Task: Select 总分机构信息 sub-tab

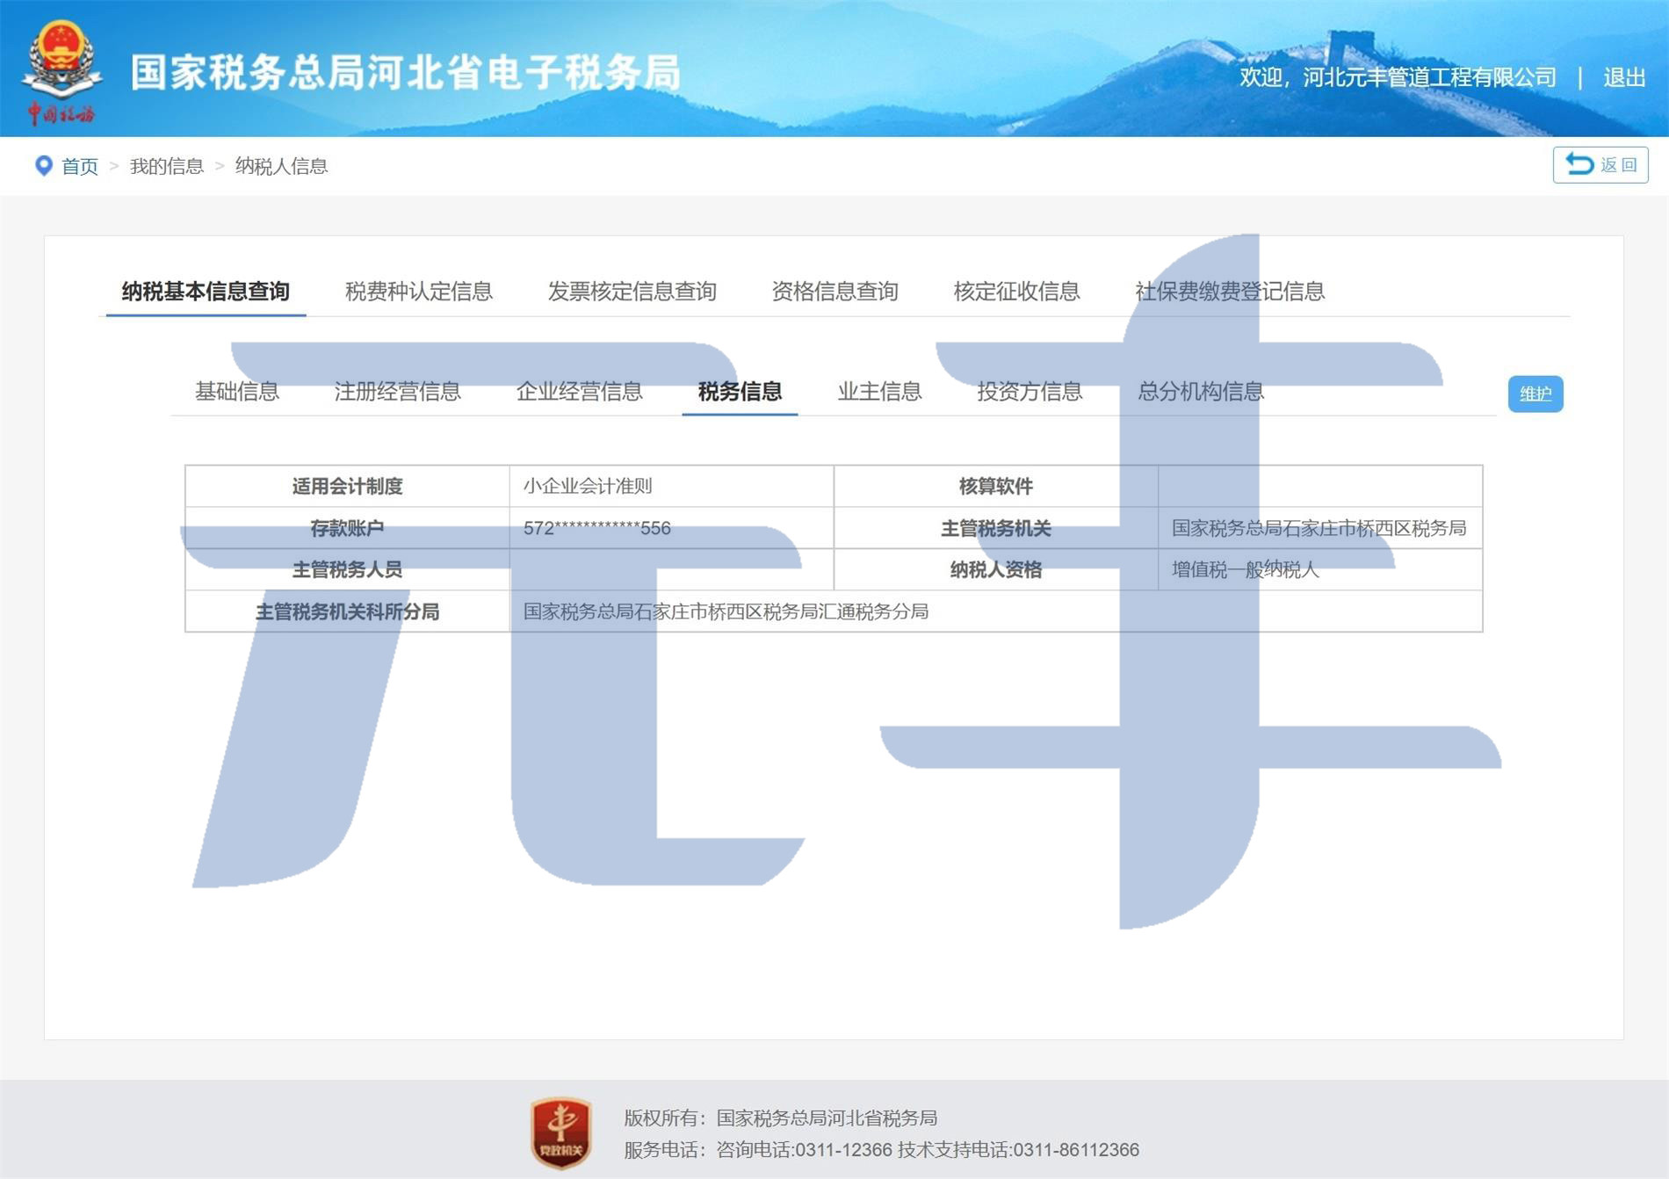Action: click(1200, 392)
